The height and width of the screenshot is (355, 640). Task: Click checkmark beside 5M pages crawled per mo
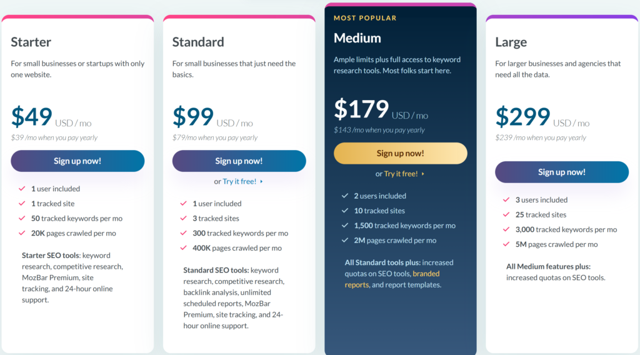pyautogui.click(x=506, y=244)
